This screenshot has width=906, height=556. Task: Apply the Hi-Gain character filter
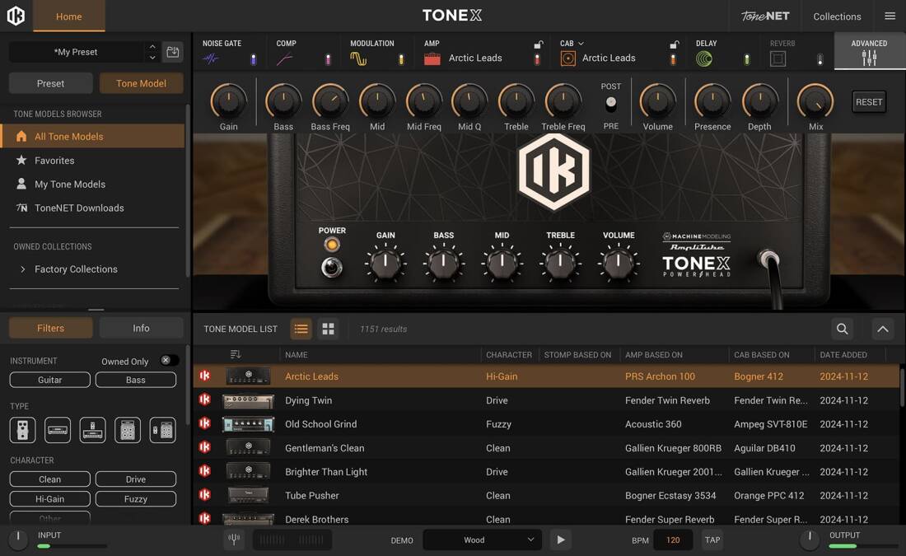point(49,498)
